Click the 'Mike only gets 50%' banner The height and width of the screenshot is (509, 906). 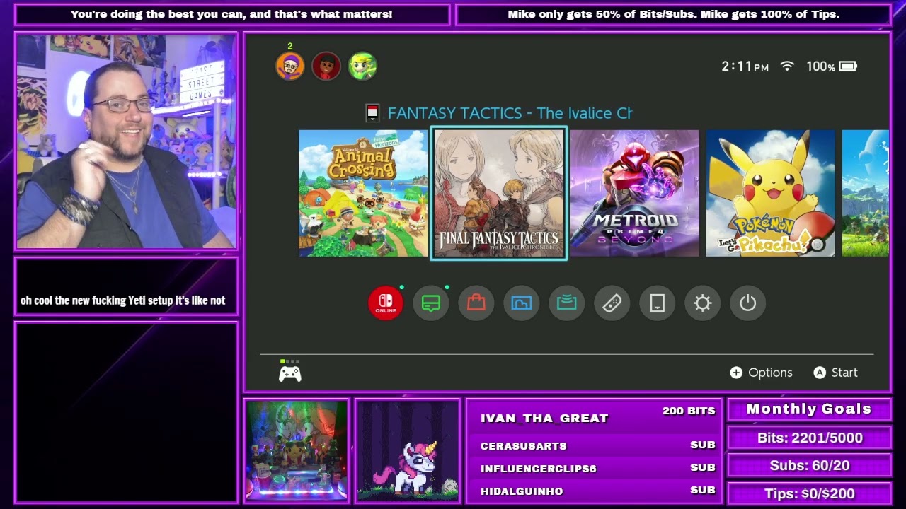click(673, 14)
